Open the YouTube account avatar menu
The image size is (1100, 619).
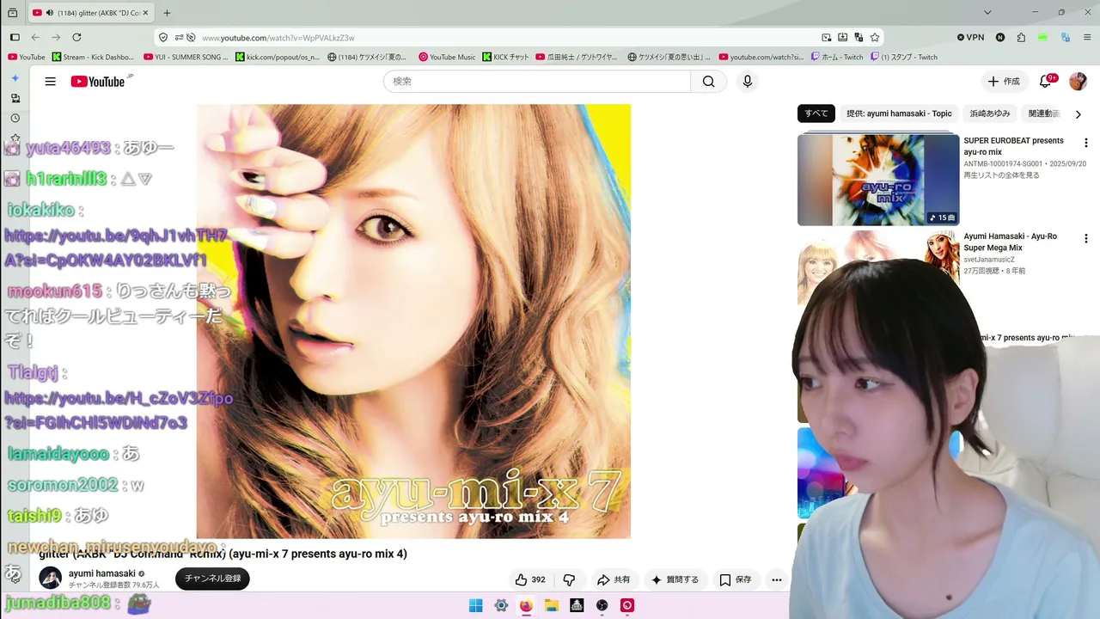click(x=1078, y=82)
